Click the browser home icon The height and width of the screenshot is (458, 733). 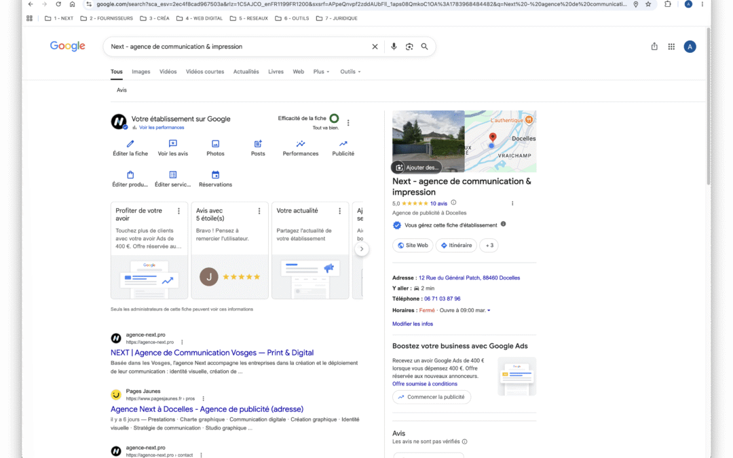pos(72,4)
